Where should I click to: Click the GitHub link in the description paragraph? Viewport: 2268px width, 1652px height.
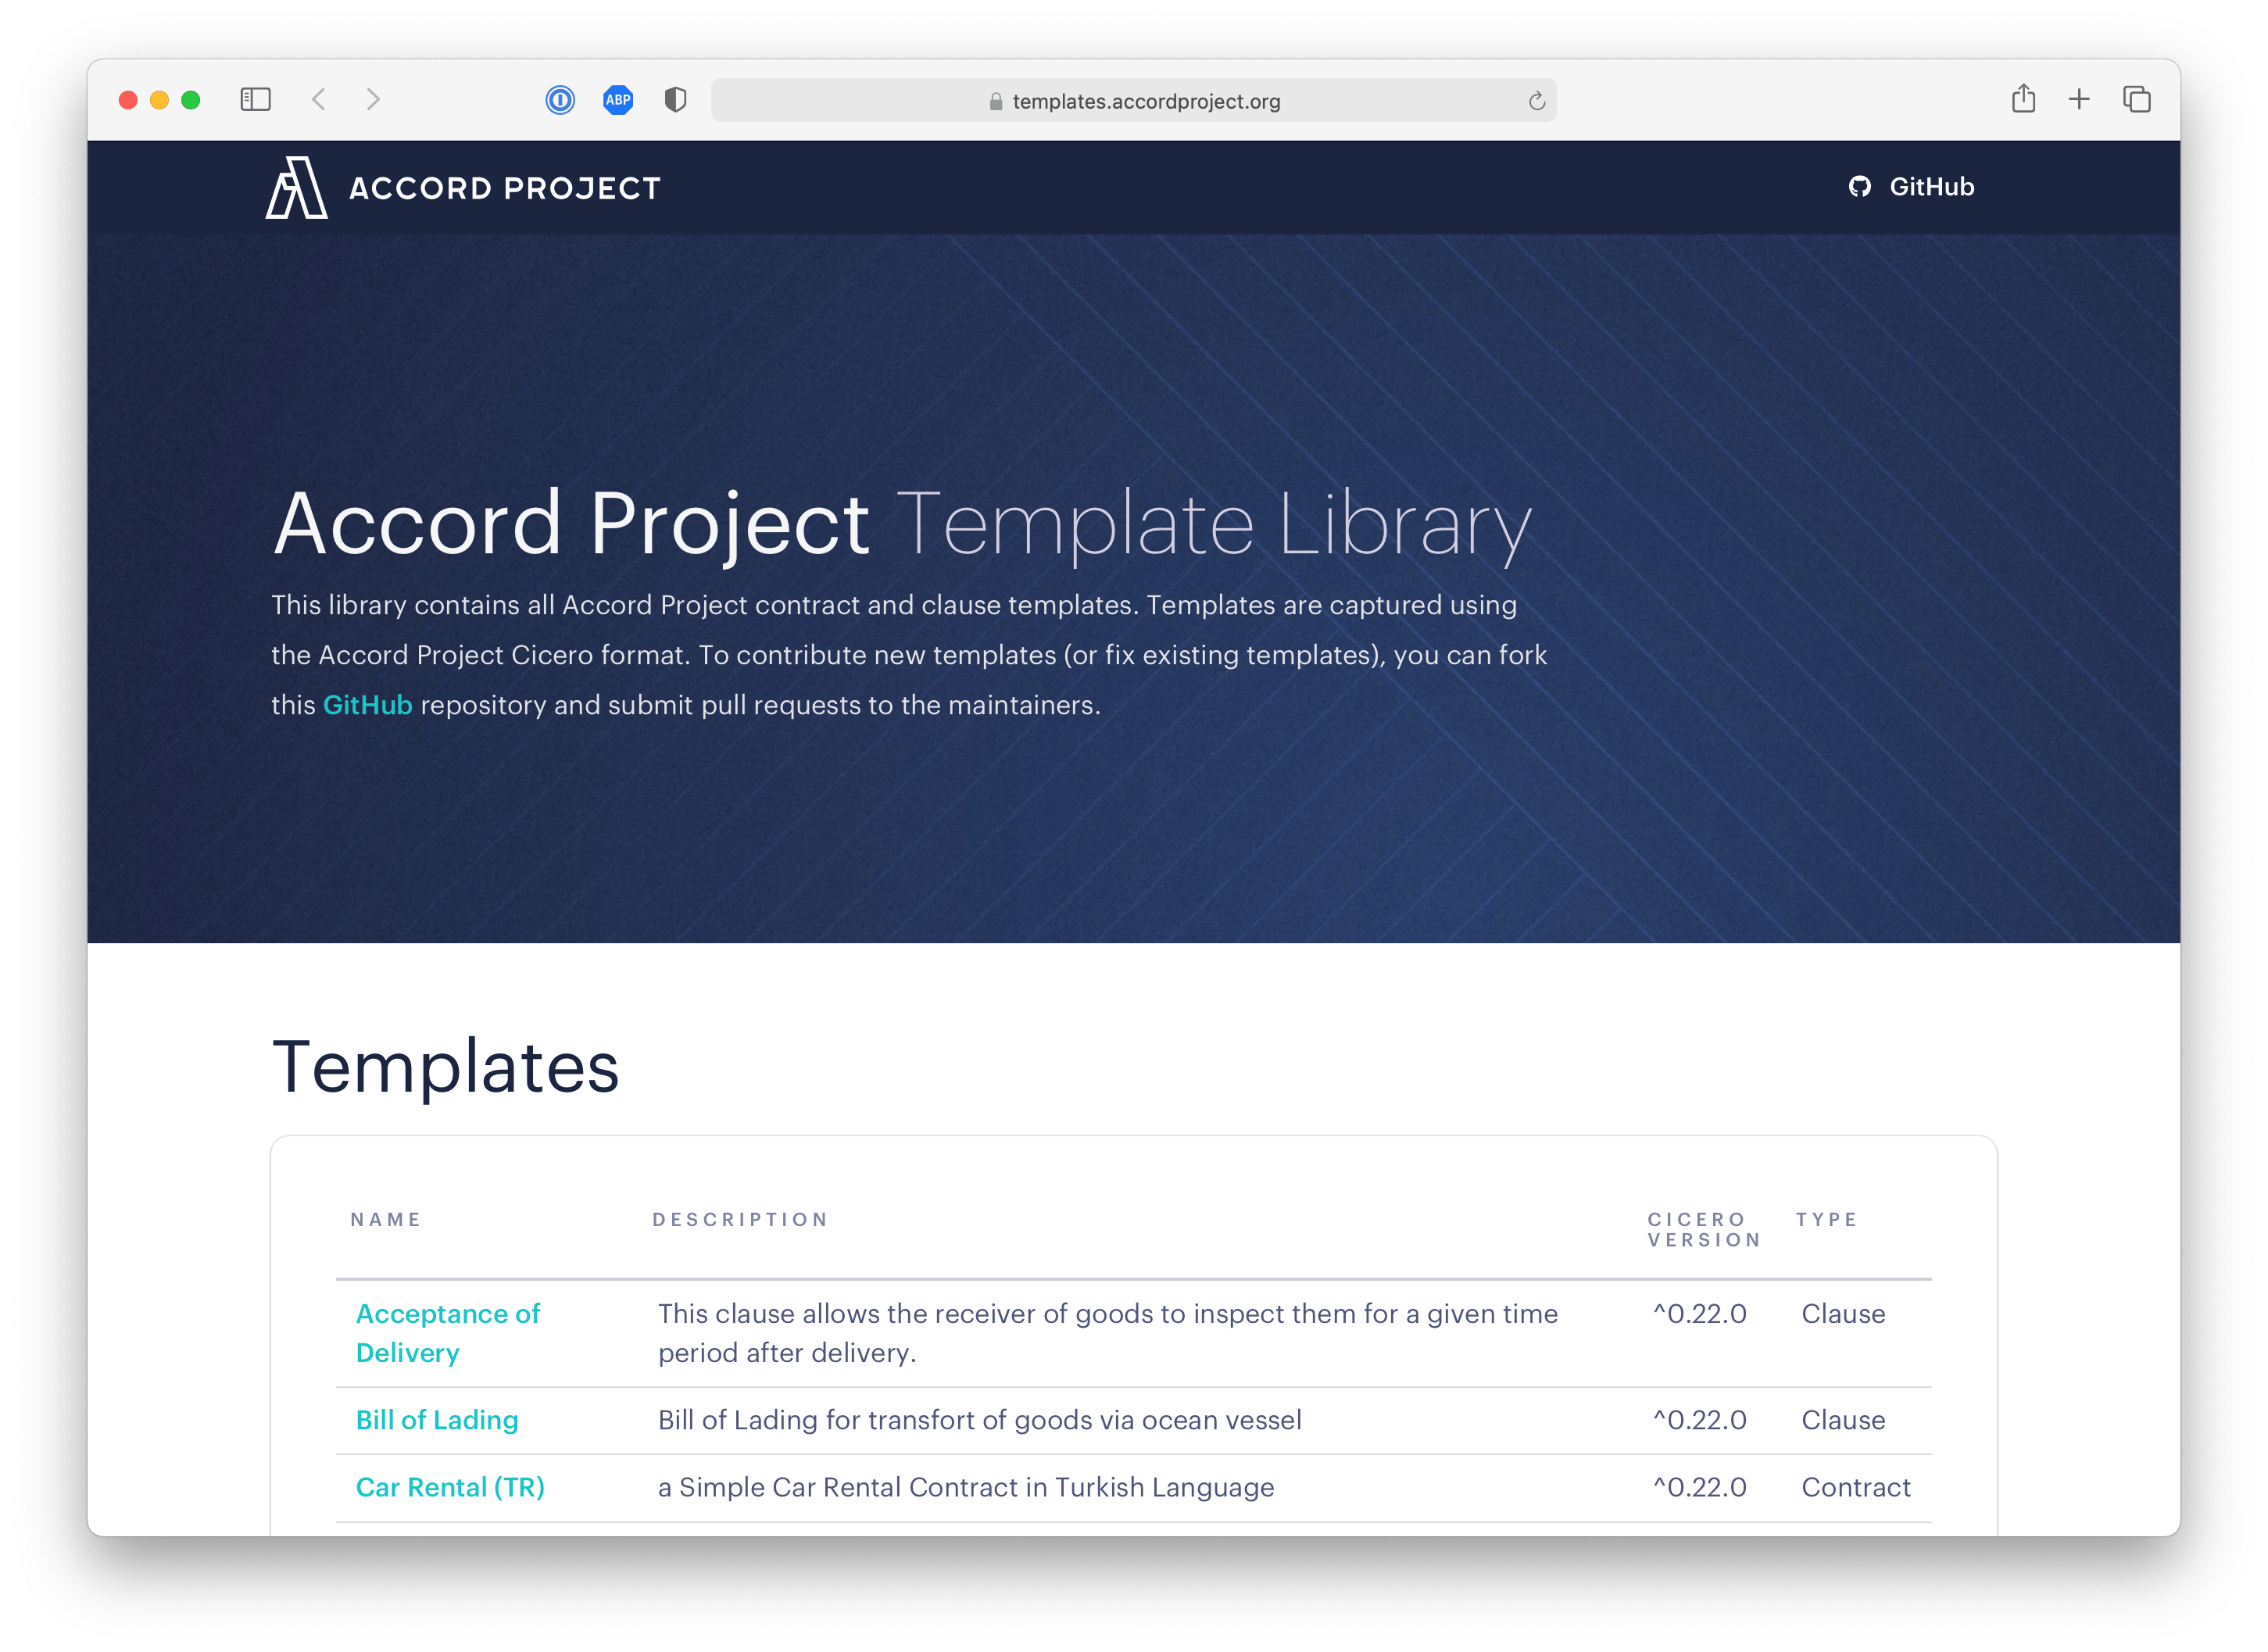pyautogui.click(x=367, y=705)
